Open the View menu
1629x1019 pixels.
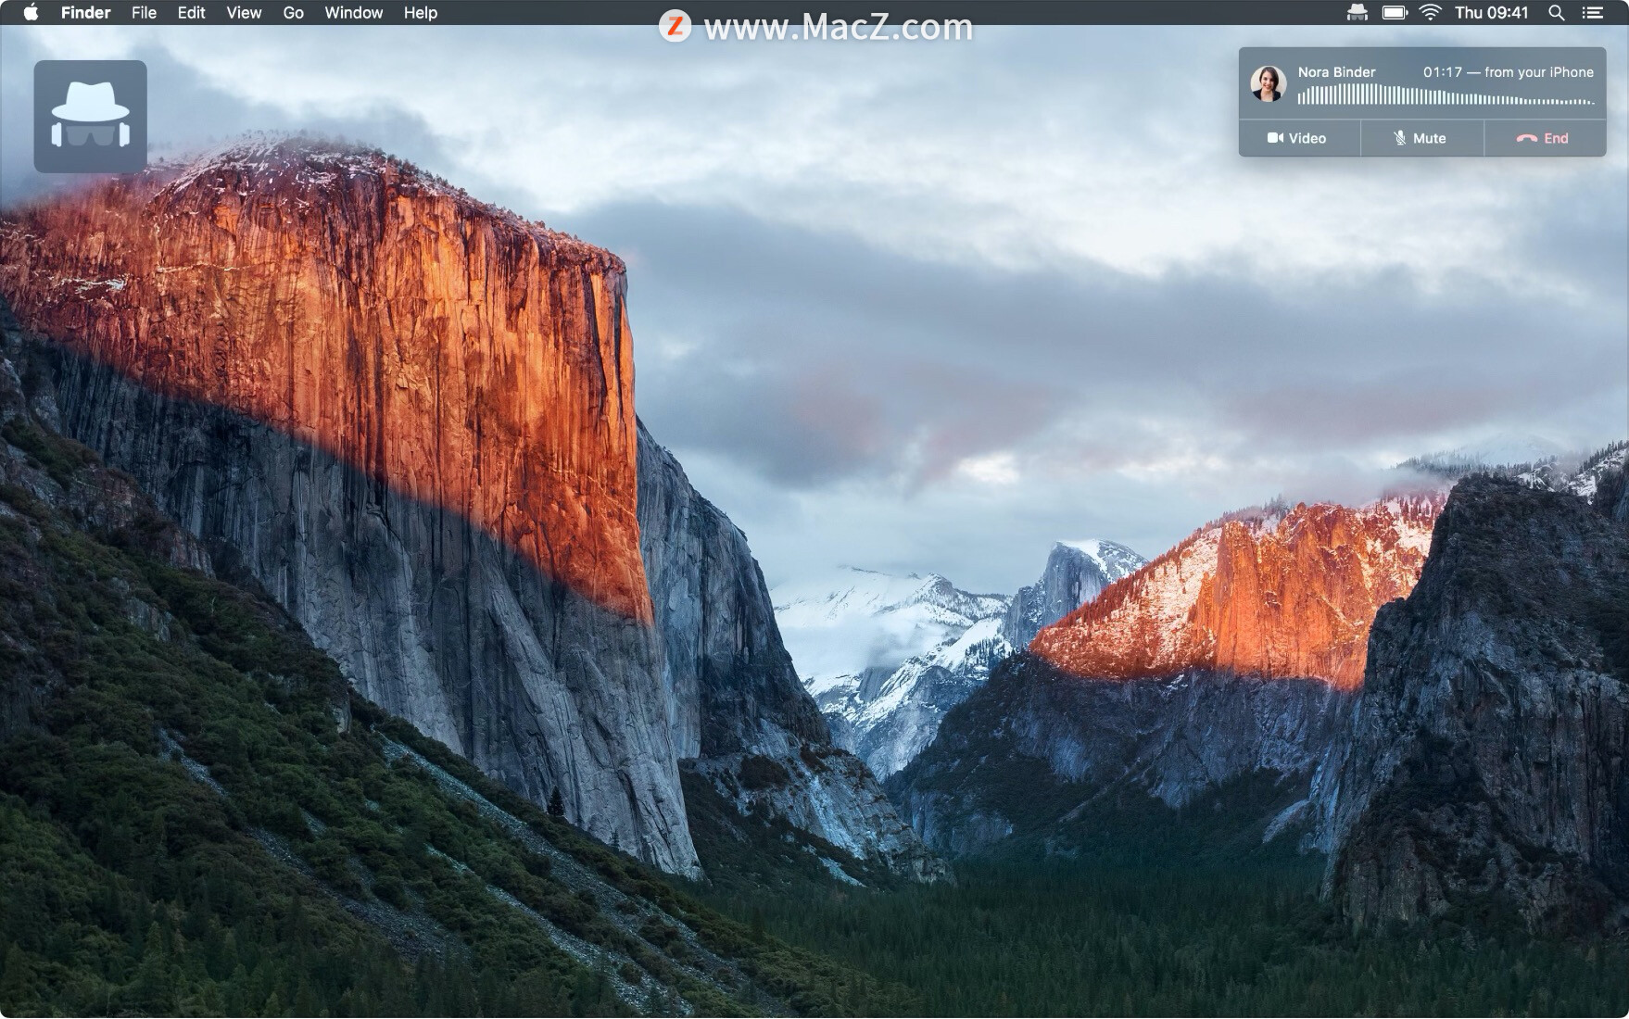pos(244,13)
